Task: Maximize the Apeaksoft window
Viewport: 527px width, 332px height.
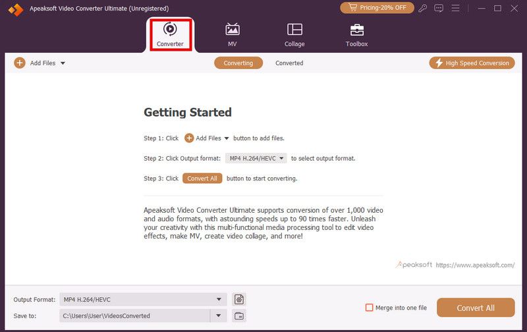Action: click(498, 8)
